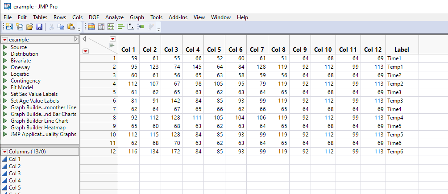The width and height of the screenshot is (448, 194).
Task: Select the Label column header
Action: click(x=402, y=50)
